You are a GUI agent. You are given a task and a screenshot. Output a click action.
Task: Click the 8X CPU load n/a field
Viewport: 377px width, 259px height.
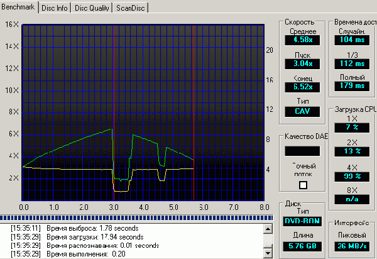352,199
